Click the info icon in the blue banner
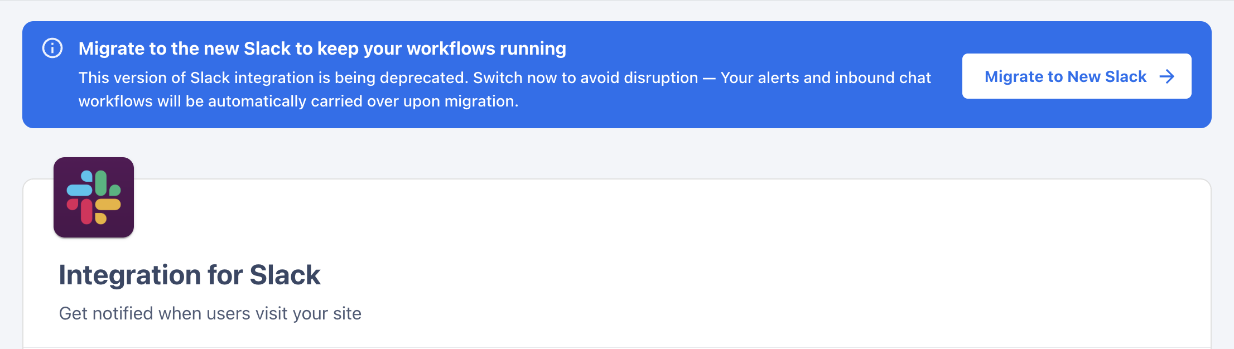 tap(52, 49)
